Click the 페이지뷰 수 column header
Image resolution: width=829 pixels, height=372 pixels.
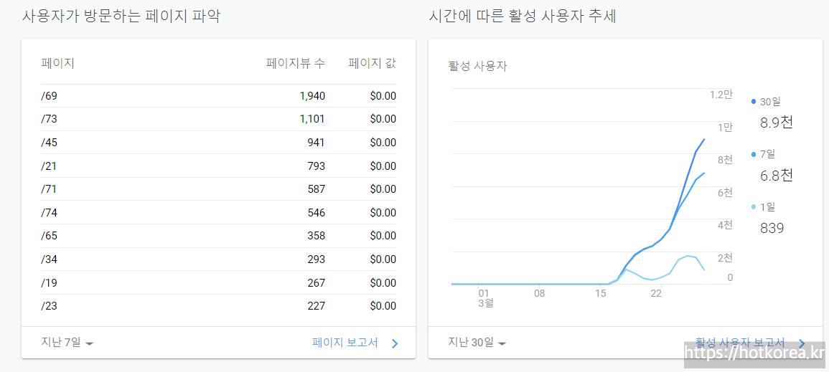(296, 64)
